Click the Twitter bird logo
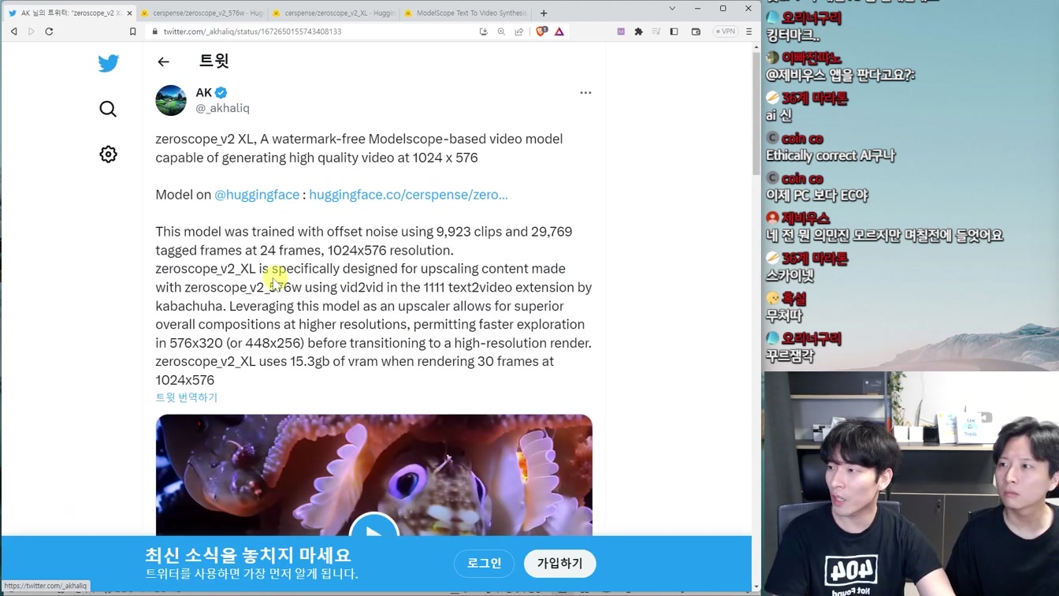 pos(109,63)
